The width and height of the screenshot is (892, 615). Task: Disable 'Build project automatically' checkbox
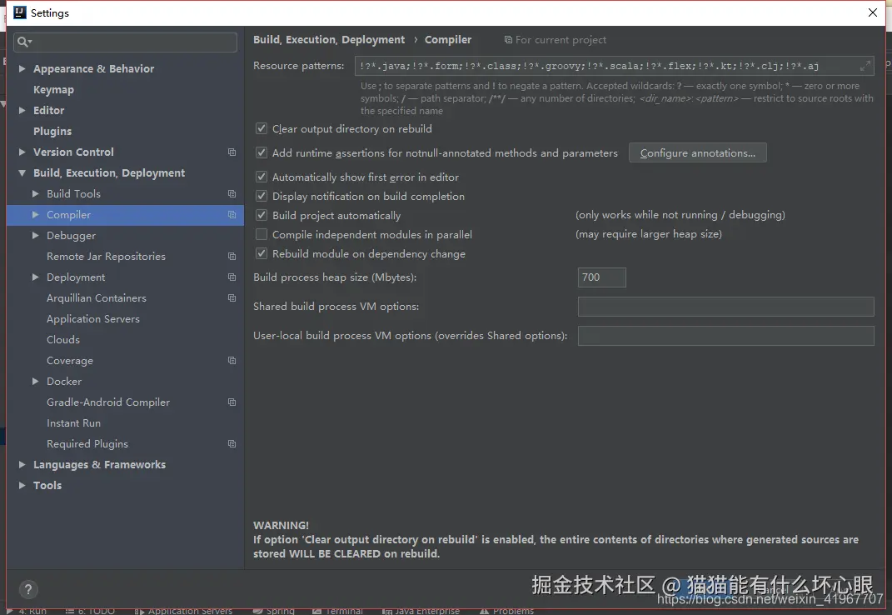click(x=262, y=215)
